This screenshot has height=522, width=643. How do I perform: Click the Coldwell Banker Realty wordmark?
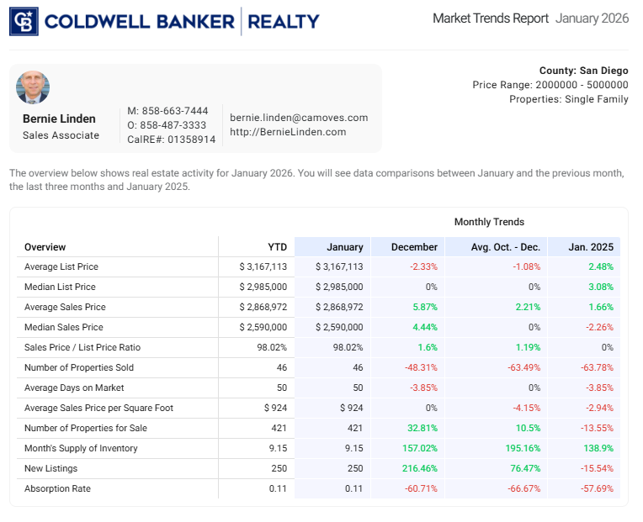click(x=182, y=21)
